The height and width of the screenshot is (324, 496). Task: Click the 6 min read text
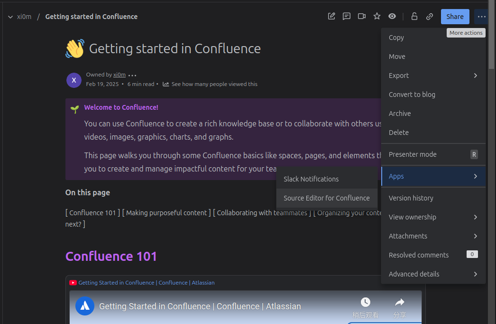[141, 84]
